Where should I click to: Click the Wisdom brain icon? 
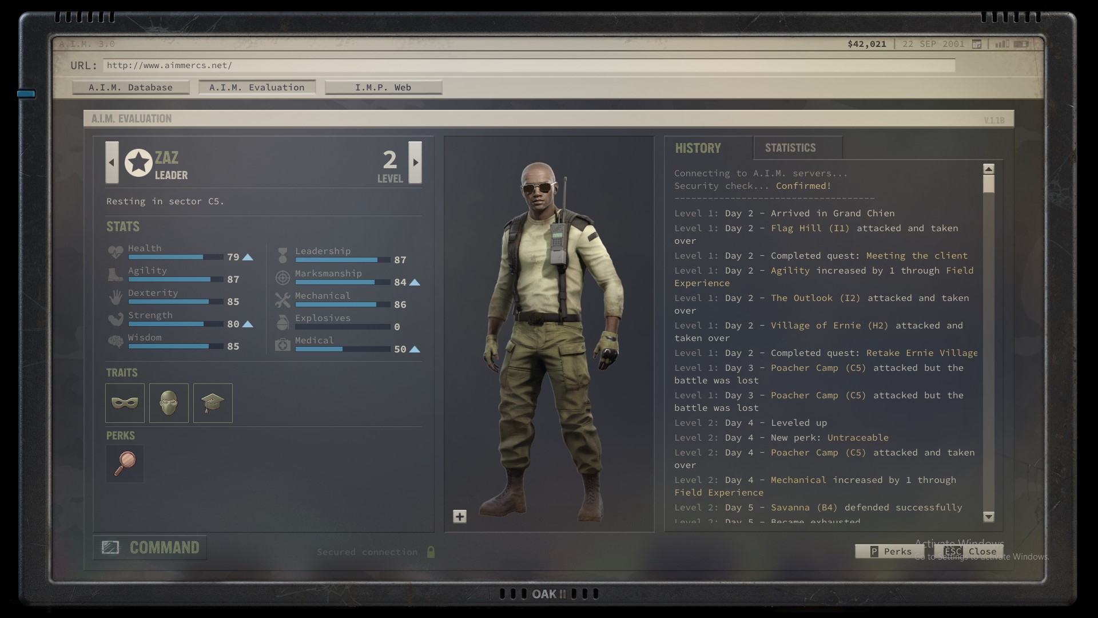coord(116,342)
